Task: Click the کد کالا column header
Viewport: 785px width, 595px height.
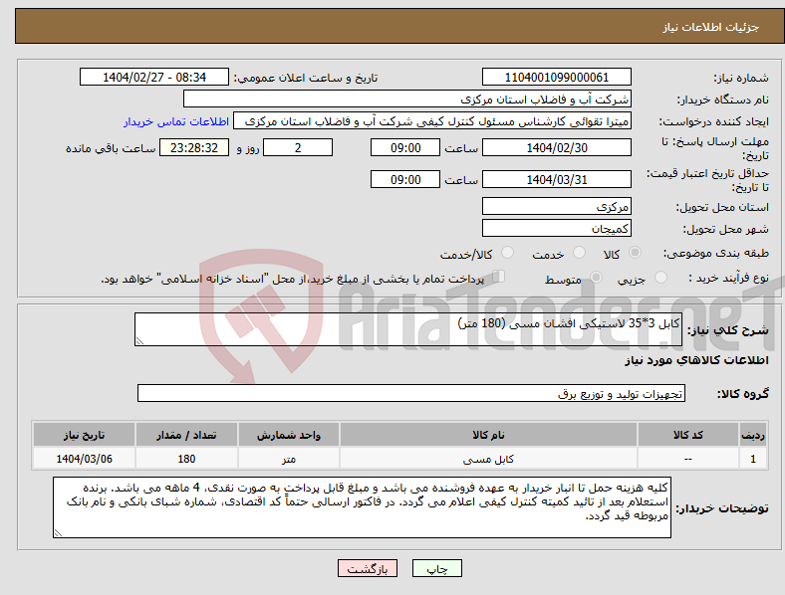Action: (x=688, y=435)
